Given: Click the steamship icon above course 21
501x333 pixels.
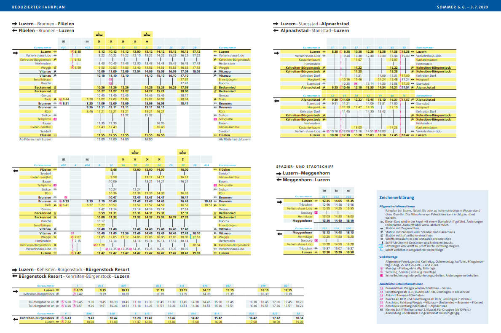Looking at the screenshot, I should (147, 34).
